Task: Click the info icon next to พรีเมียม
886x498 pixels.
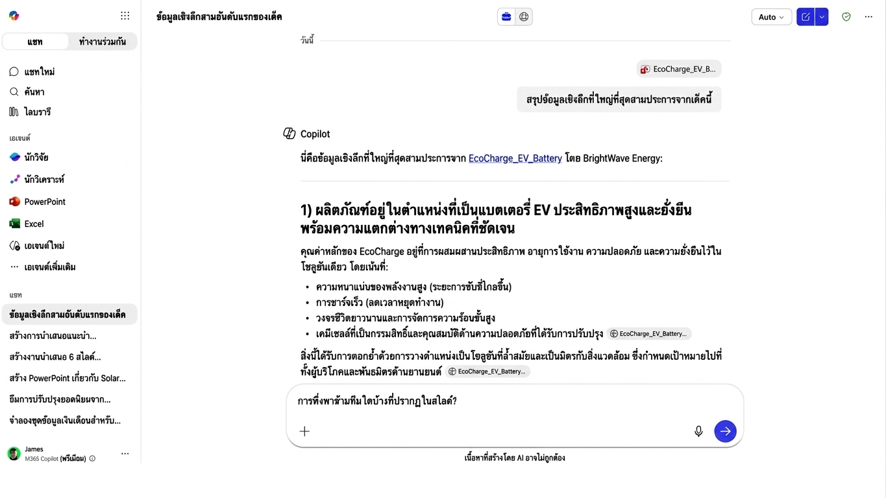Action: (x=92, y=458)
